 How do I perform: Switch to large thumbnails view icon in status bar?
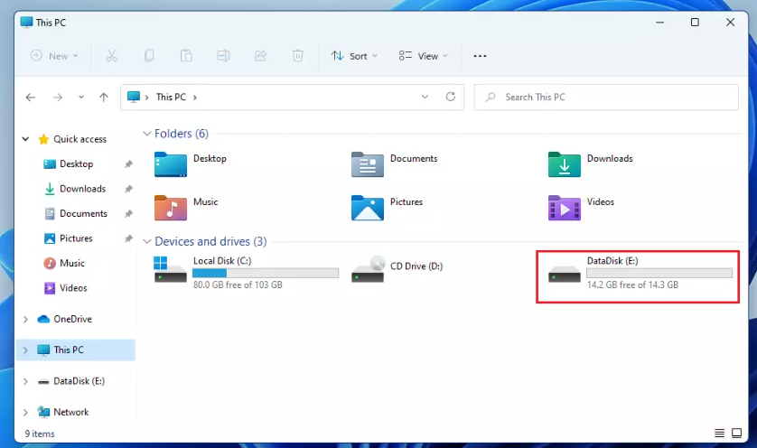[x=737, y=433]
